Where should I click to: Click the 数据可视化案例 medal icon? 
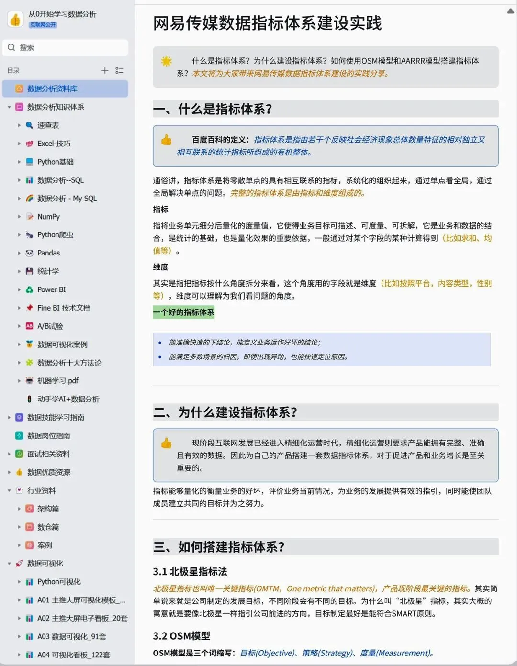pos(29,344)
